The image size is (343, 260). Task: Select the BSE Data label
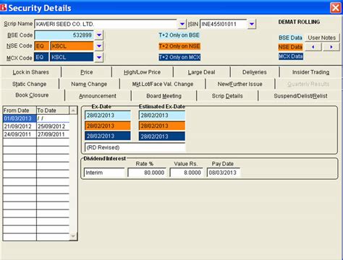click(290, 38)
